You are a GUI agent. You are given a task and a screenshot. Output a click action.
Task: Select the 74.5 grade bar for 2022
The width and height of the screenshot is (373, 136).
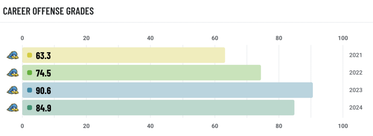click(x=142, y=73)
